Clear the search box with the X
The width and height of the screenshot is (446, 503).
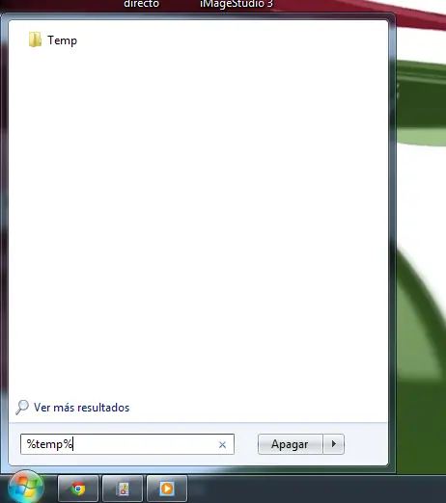pyautogui.click(x=222, y=444)
